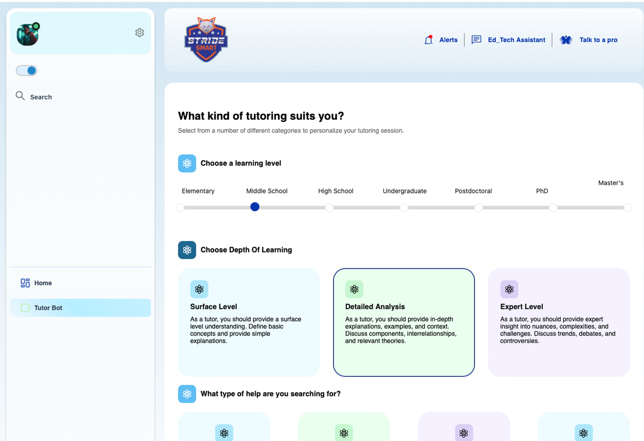
Task: Click the Detailed Analysis card's atom icon
Action: pyautogui.click(x=354, y=289)
